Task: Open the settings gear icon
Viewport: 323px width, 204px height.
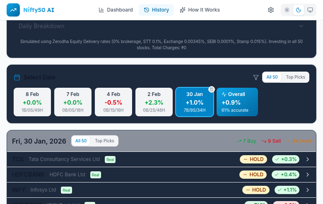Action: [271, 10]
